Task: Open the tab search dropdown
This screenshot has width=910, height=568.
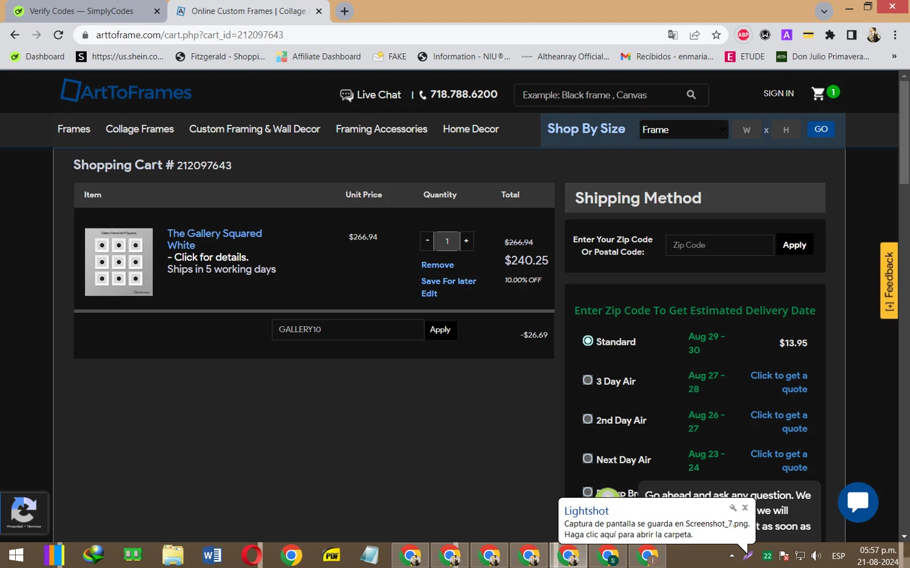Action: point(824,11)
